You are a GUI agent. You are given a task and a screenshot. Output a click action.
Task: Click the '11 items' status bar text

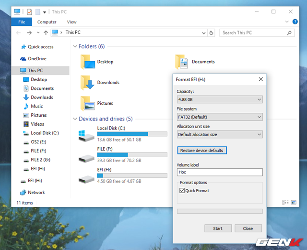(24, 203)
